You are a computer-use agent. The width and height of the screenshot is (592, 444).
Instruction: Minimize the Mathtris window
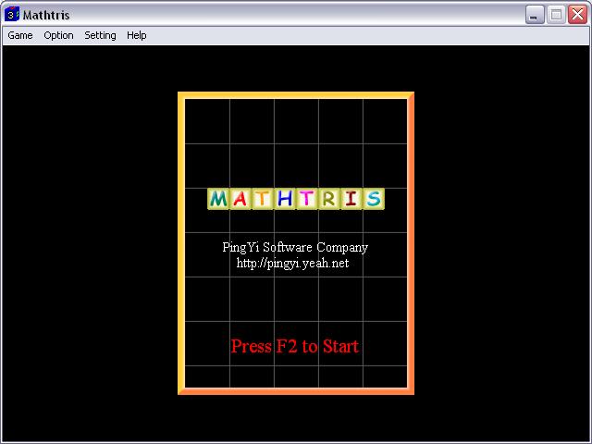coord(535,15)
